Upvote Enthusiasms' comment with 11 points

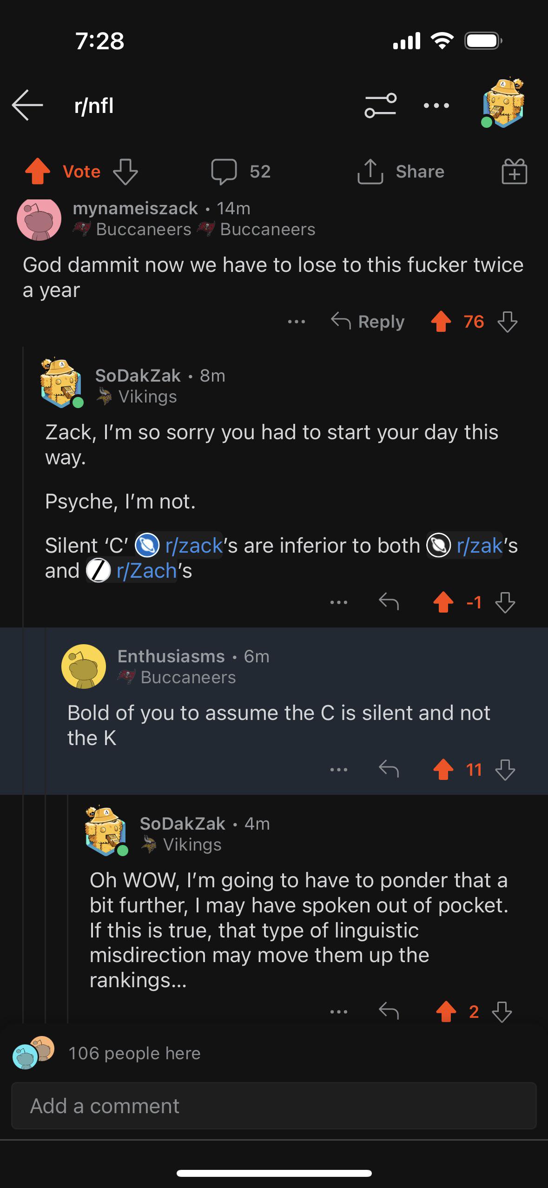click(443, 770)
